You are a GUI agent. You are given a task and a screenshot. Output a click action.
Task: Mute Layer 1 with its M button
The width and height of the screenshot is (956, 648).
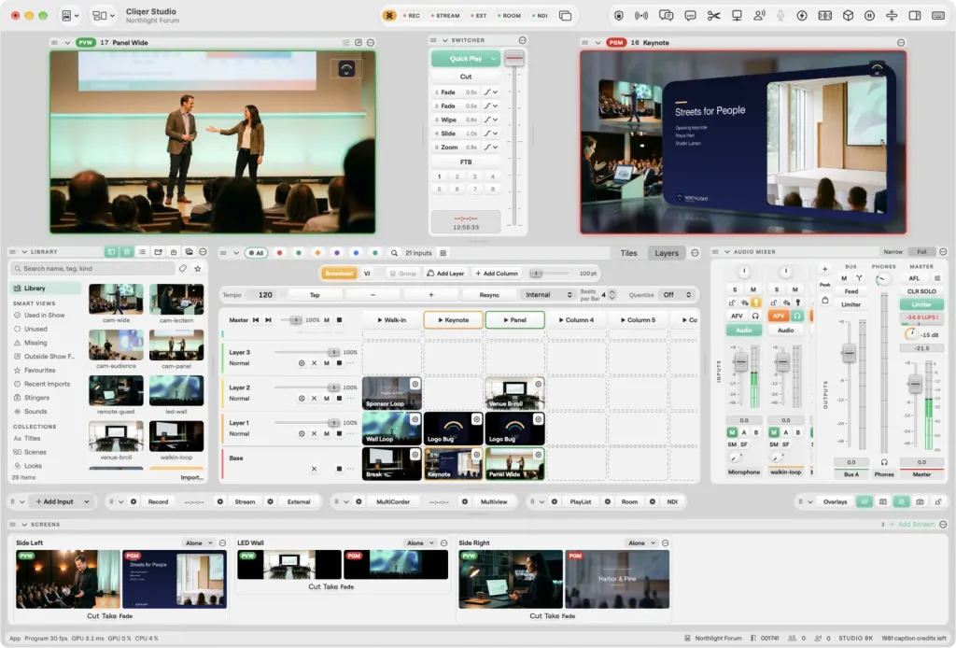coord(327,434)
